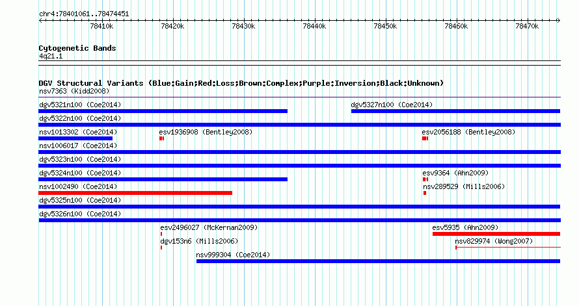Viewport: 579px width, 306px height.
Task: Click the right arrowhead of the ruler
Action: pos(558,21)
